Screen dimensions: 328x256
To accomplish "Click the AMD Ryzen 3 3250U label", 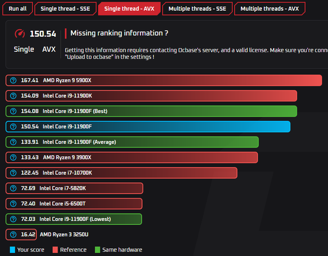I will point(64,234).
